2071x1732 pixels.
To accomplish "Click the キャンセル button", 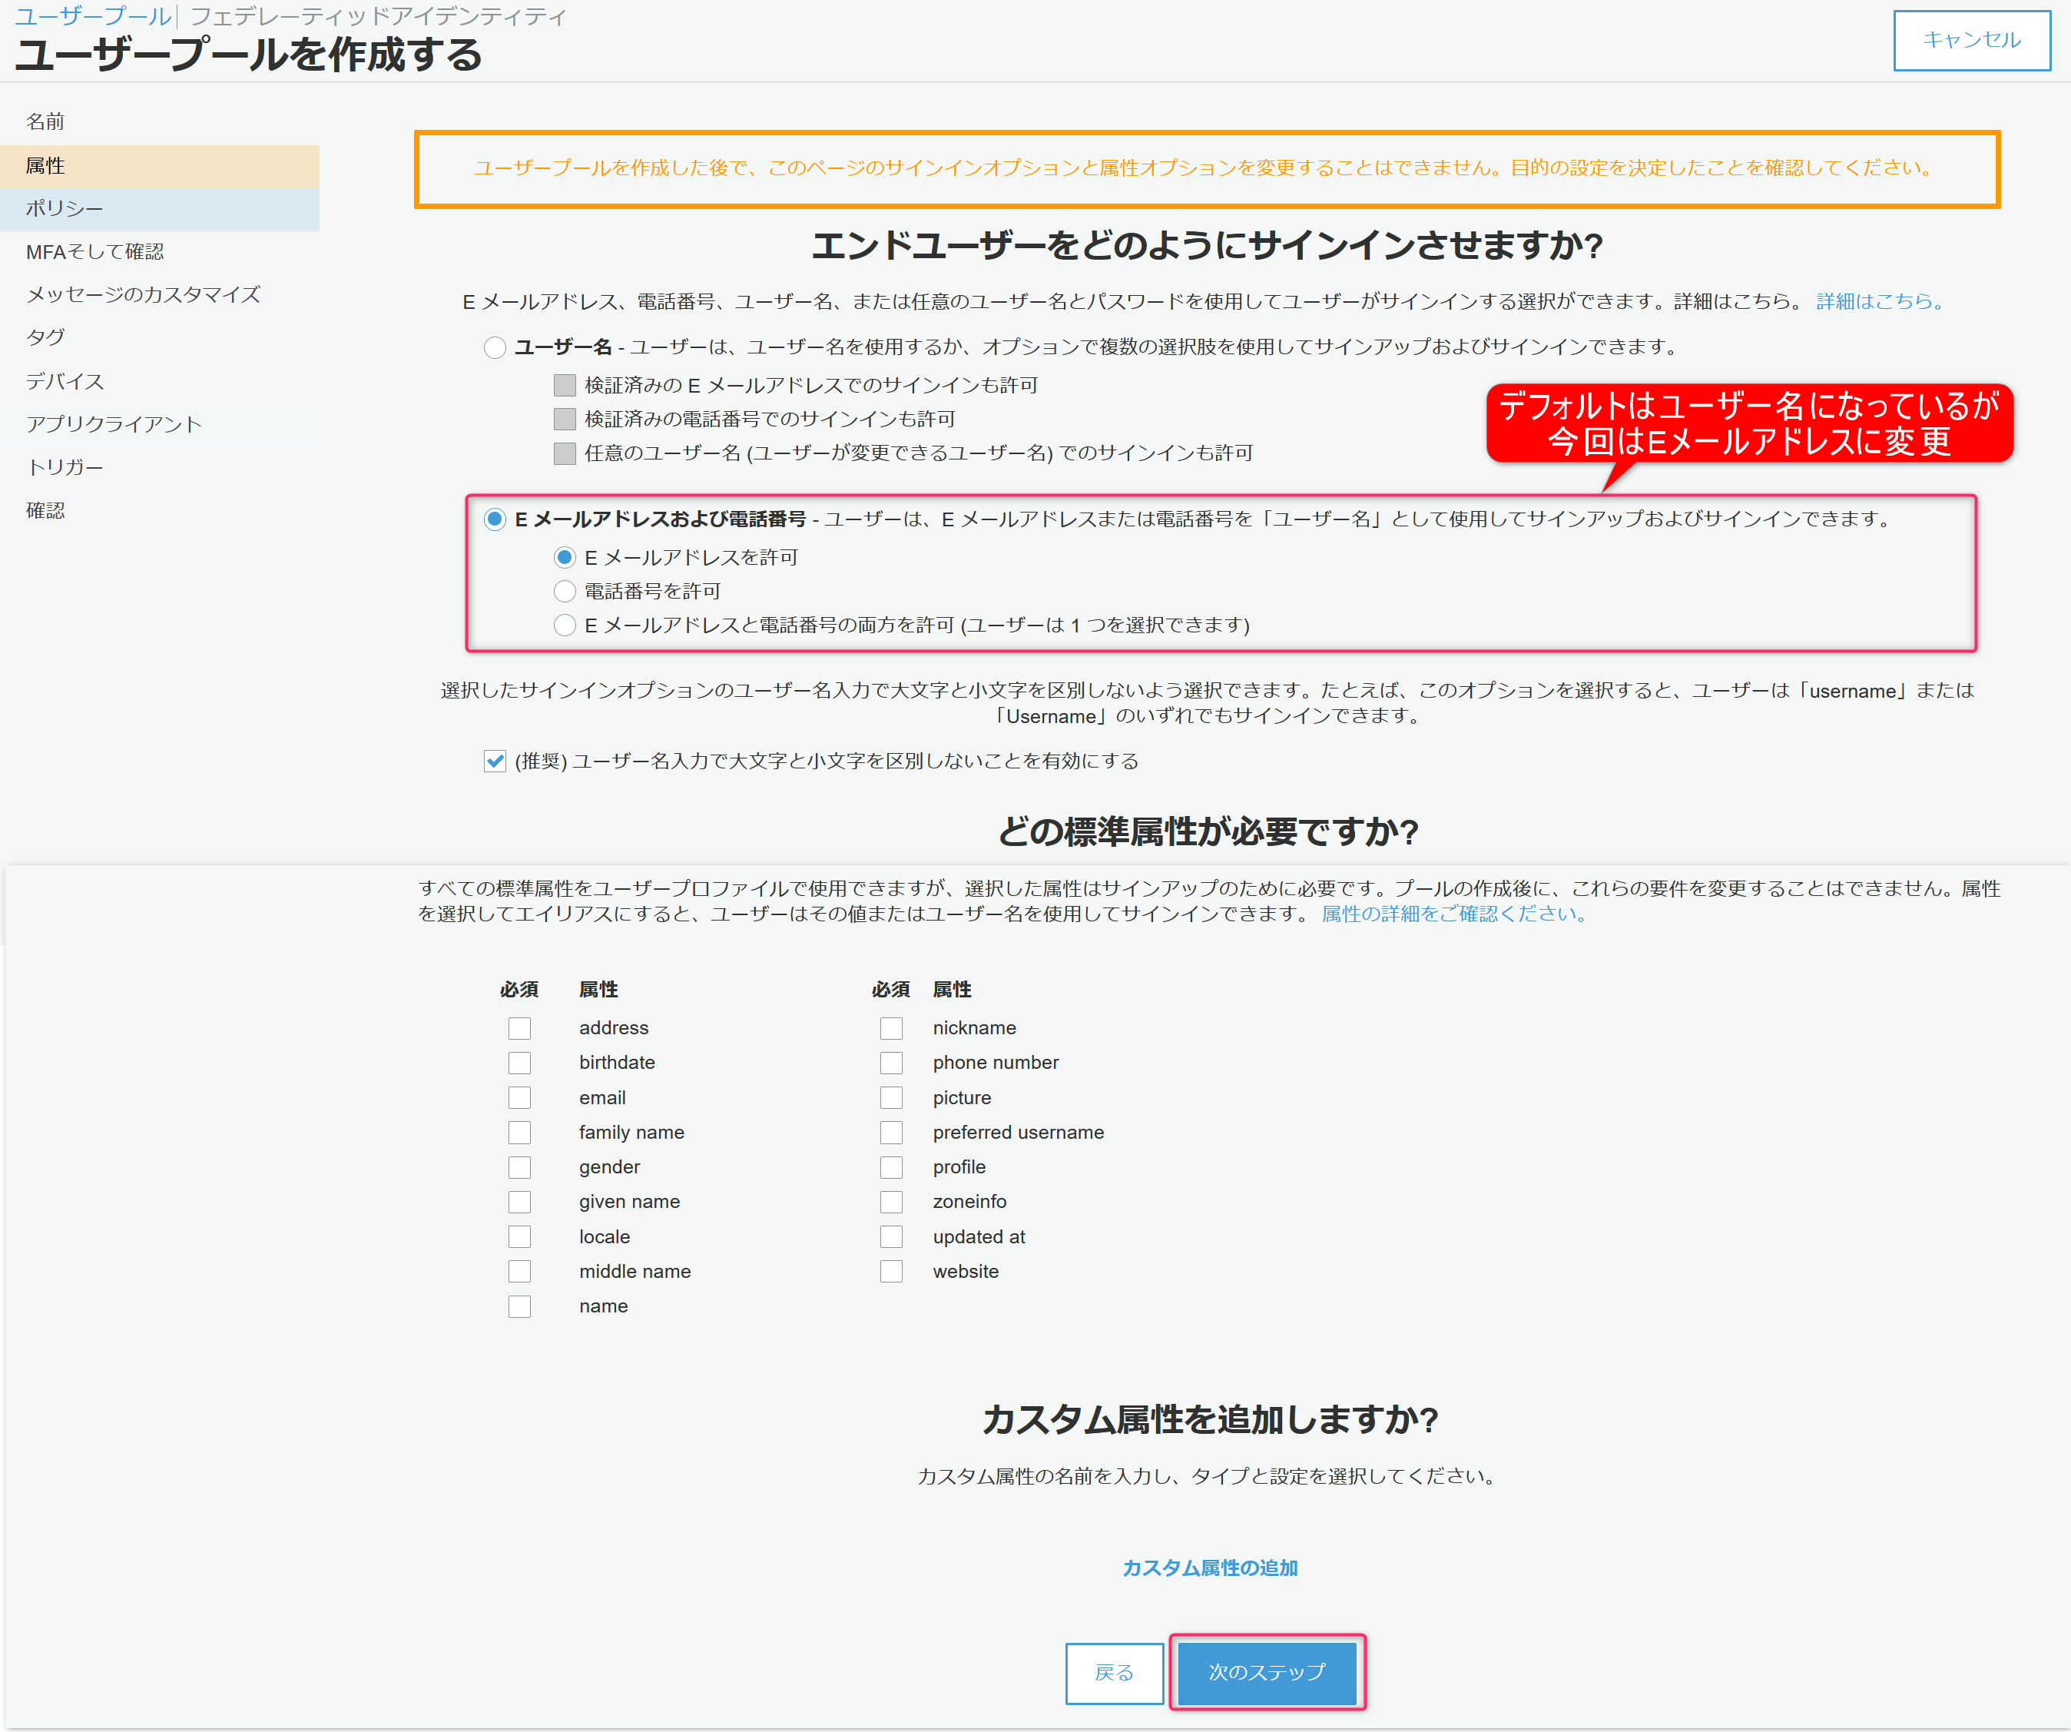I will [x=1970, y=41].
